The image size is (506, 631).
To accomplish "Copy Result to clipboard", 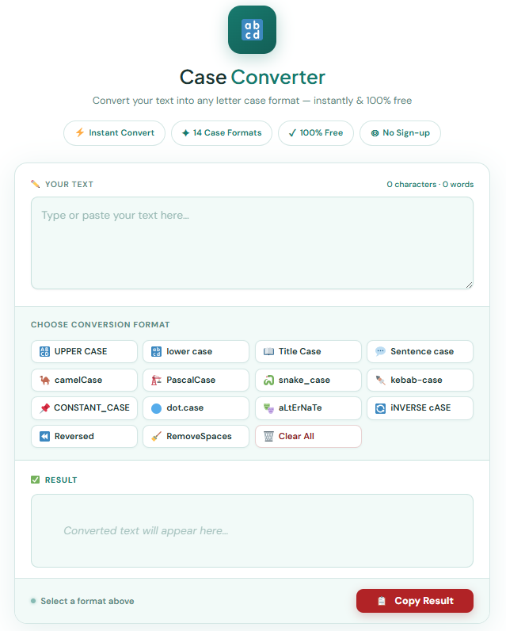I will point(415,601).
